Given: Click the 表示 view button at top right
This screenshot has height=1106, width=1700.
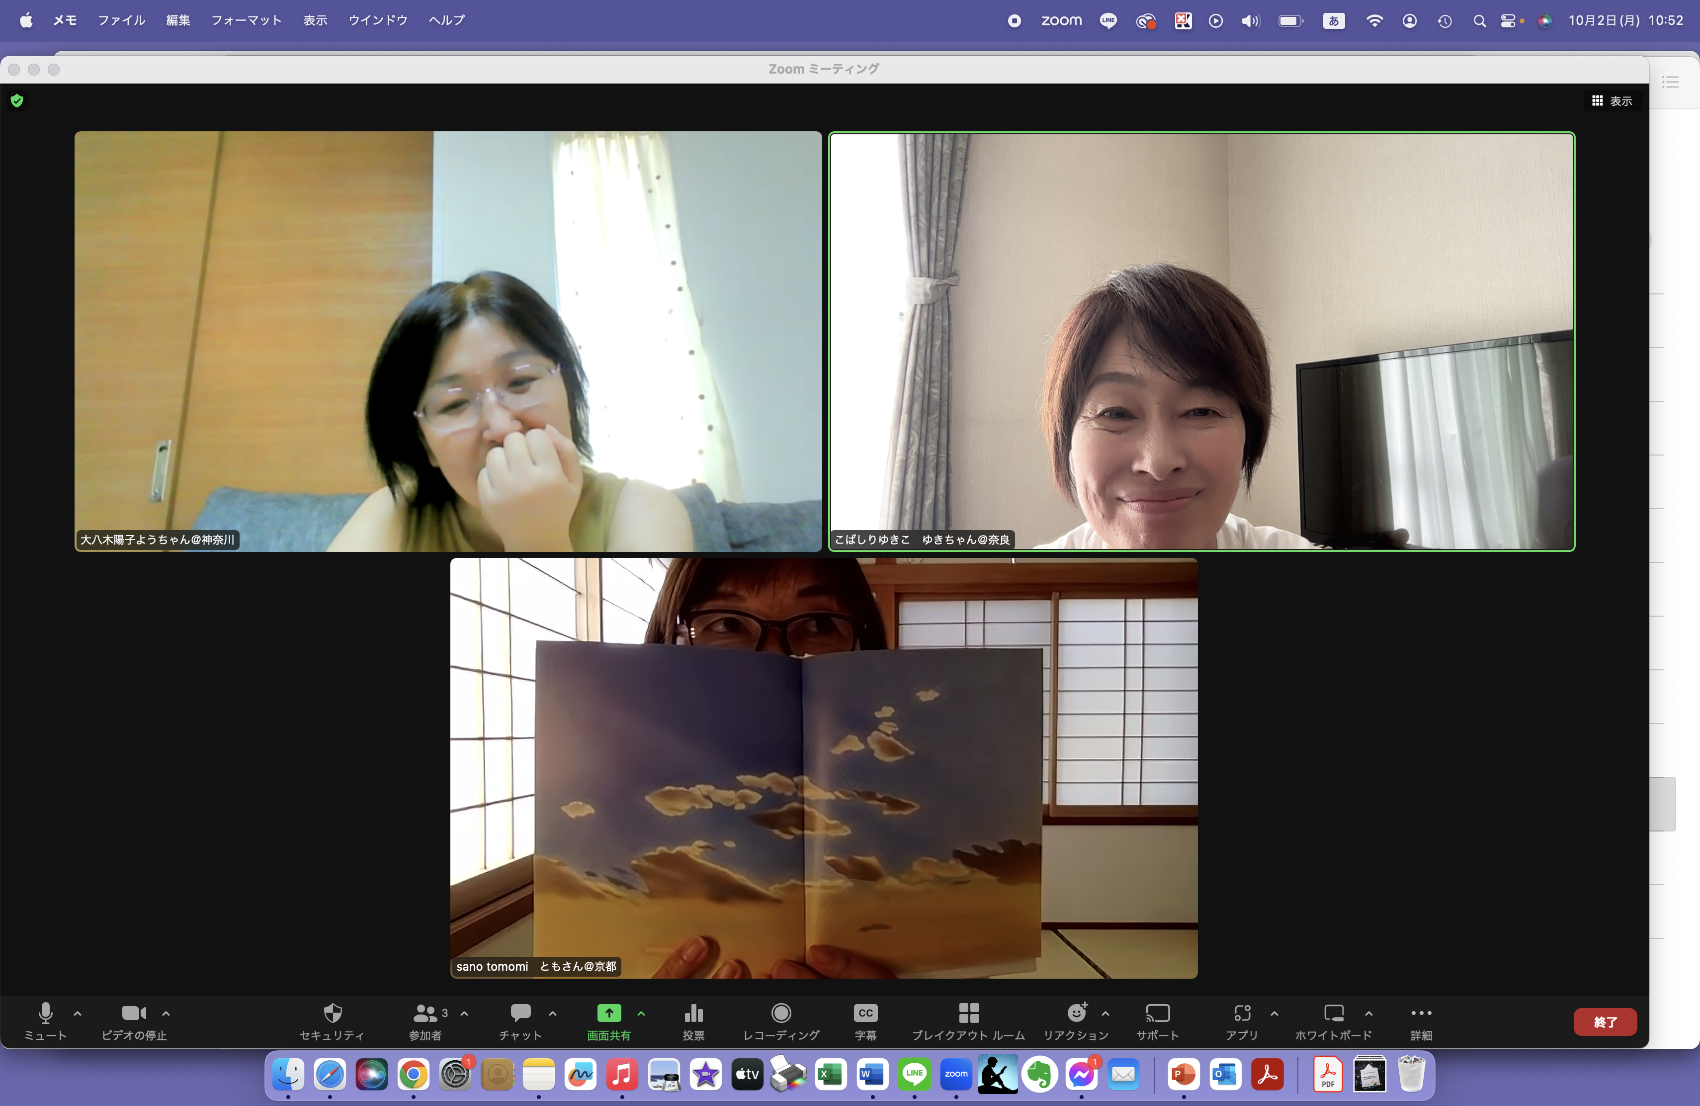Looking at the screenshot, I should [x=1612, y=101].
